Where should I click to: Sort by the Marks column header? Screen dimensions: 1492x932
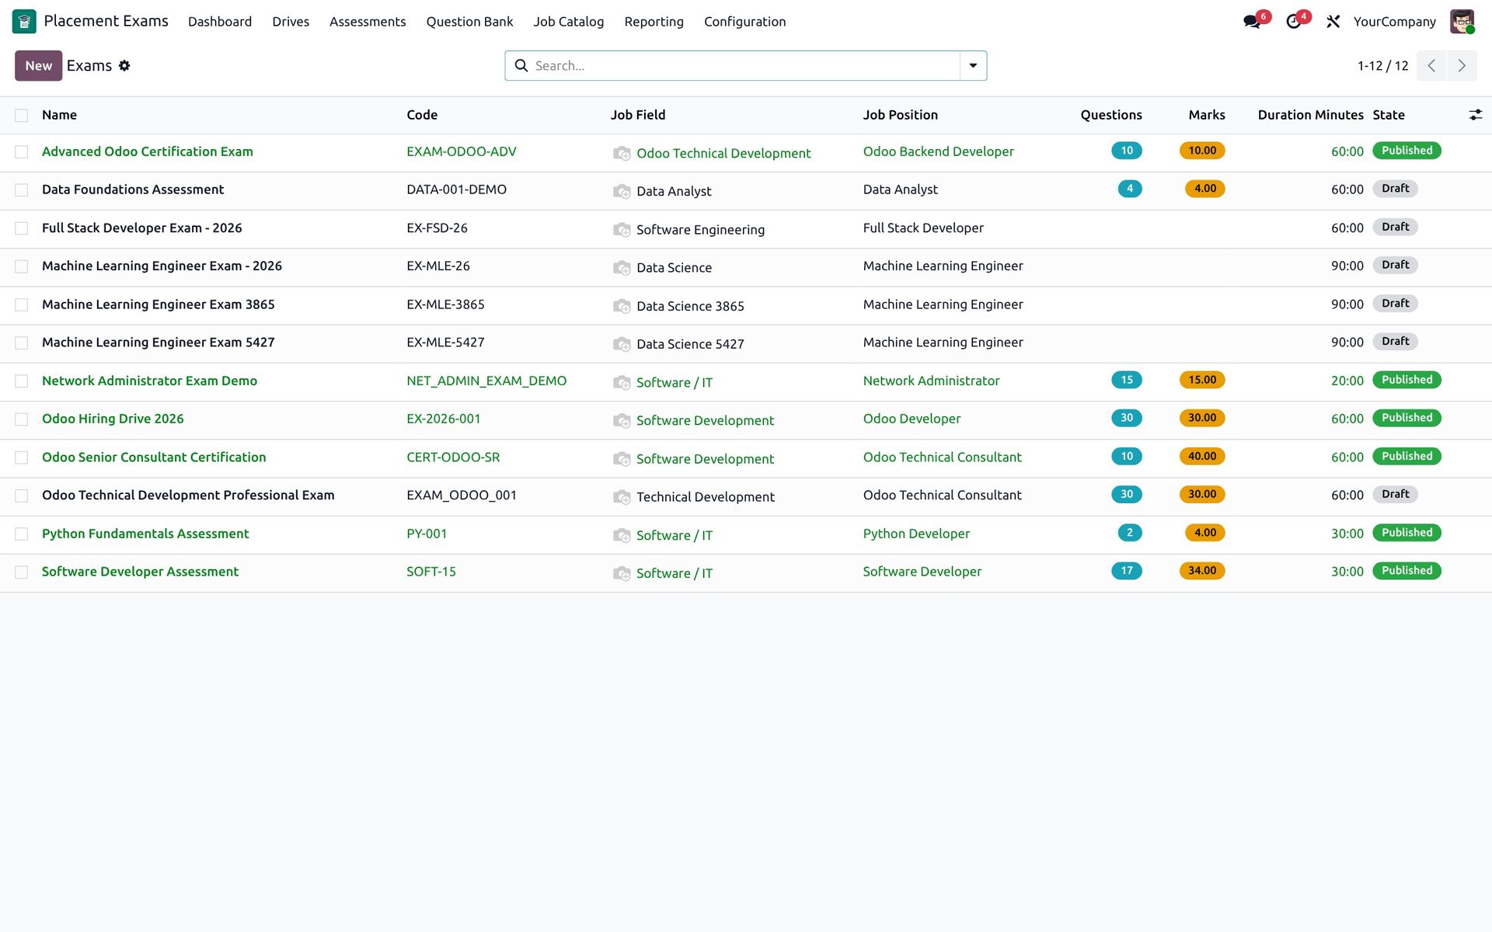(1207, 115)
